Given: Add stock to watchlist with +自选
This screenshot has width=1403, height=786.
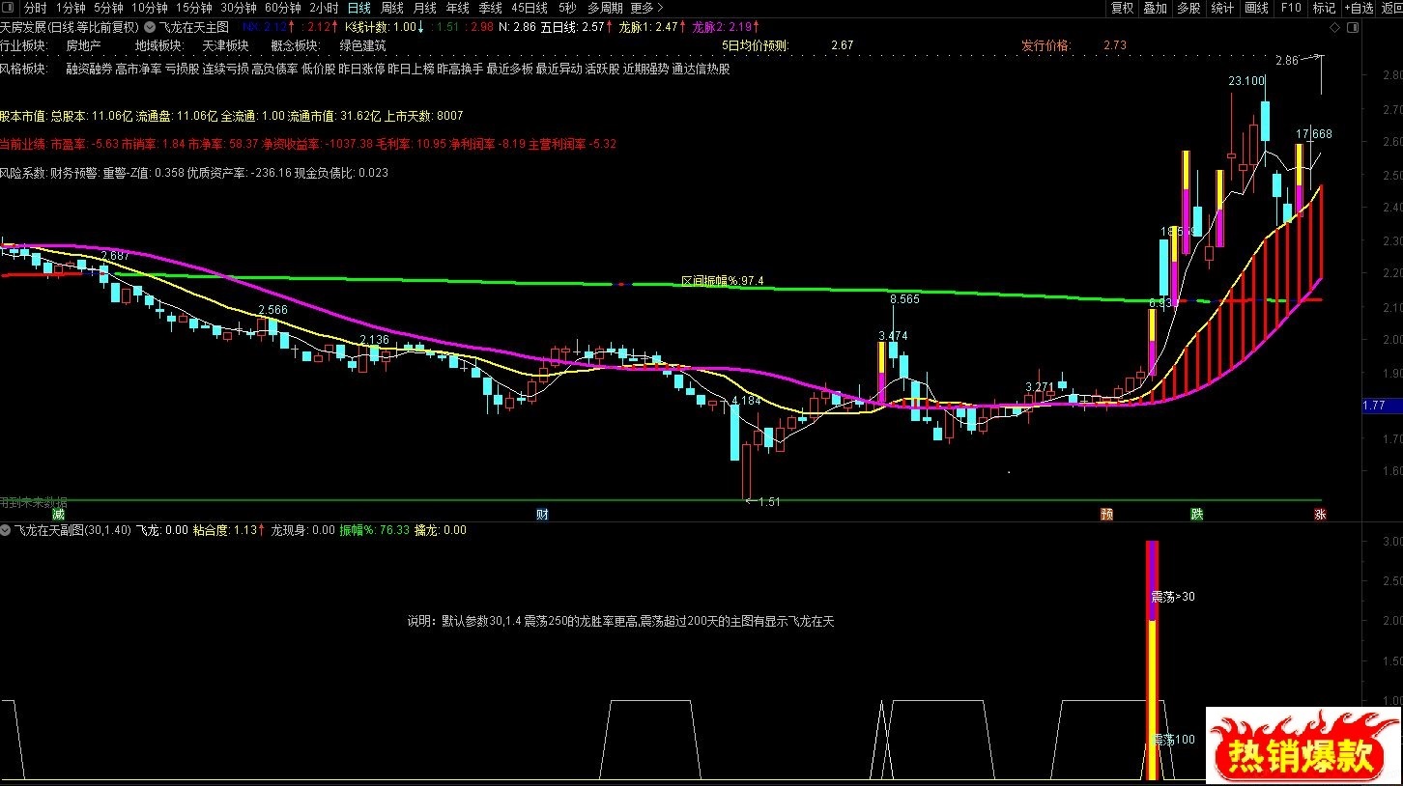Looking at the screenshot, I should coord(1359,8).
